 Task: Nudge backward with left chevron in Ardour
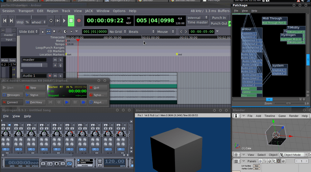(181, 32)
